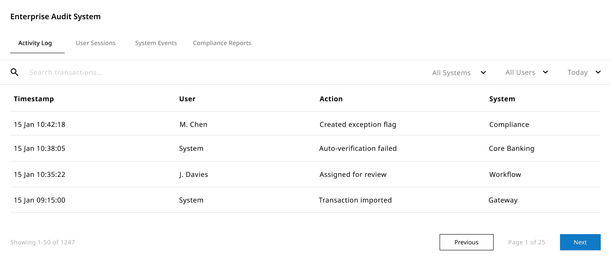Select the Assigned for review row
This screenshot has height=270, width=611.
click(x=353, y=174)
